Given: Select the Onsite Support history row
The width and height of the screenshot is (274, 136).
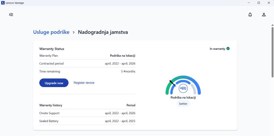Looking at the screenshot, I should 87,113.
